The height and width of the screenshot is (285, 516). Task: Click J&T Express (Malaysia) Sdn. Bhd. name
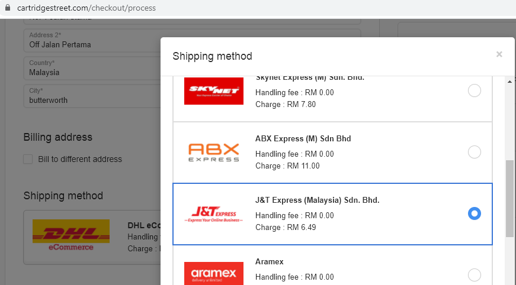[x=317, y=200]
